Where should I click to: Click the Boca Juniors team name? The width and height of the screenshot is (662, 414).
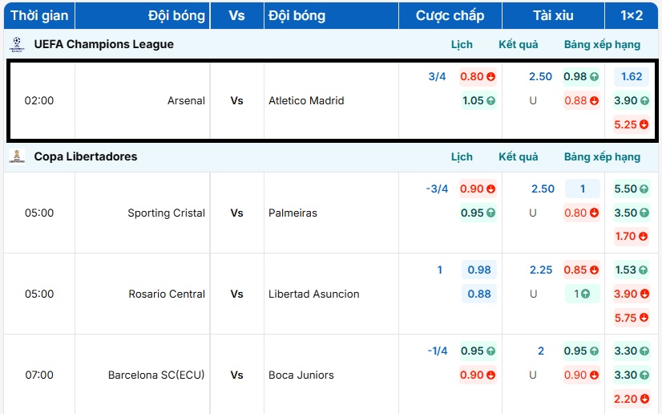301,375
